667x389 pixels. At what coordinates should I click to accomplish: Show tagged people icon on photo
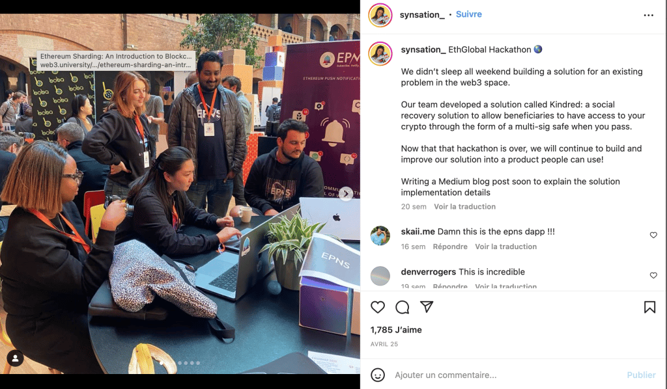[16, 358]
